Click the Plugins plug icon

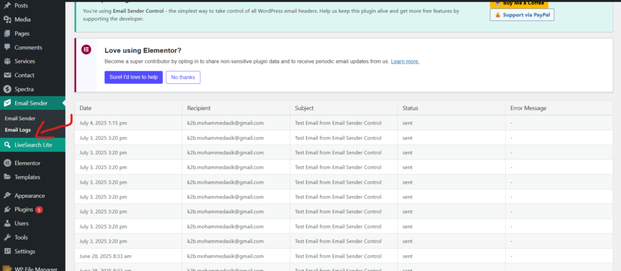pos(7,209)
